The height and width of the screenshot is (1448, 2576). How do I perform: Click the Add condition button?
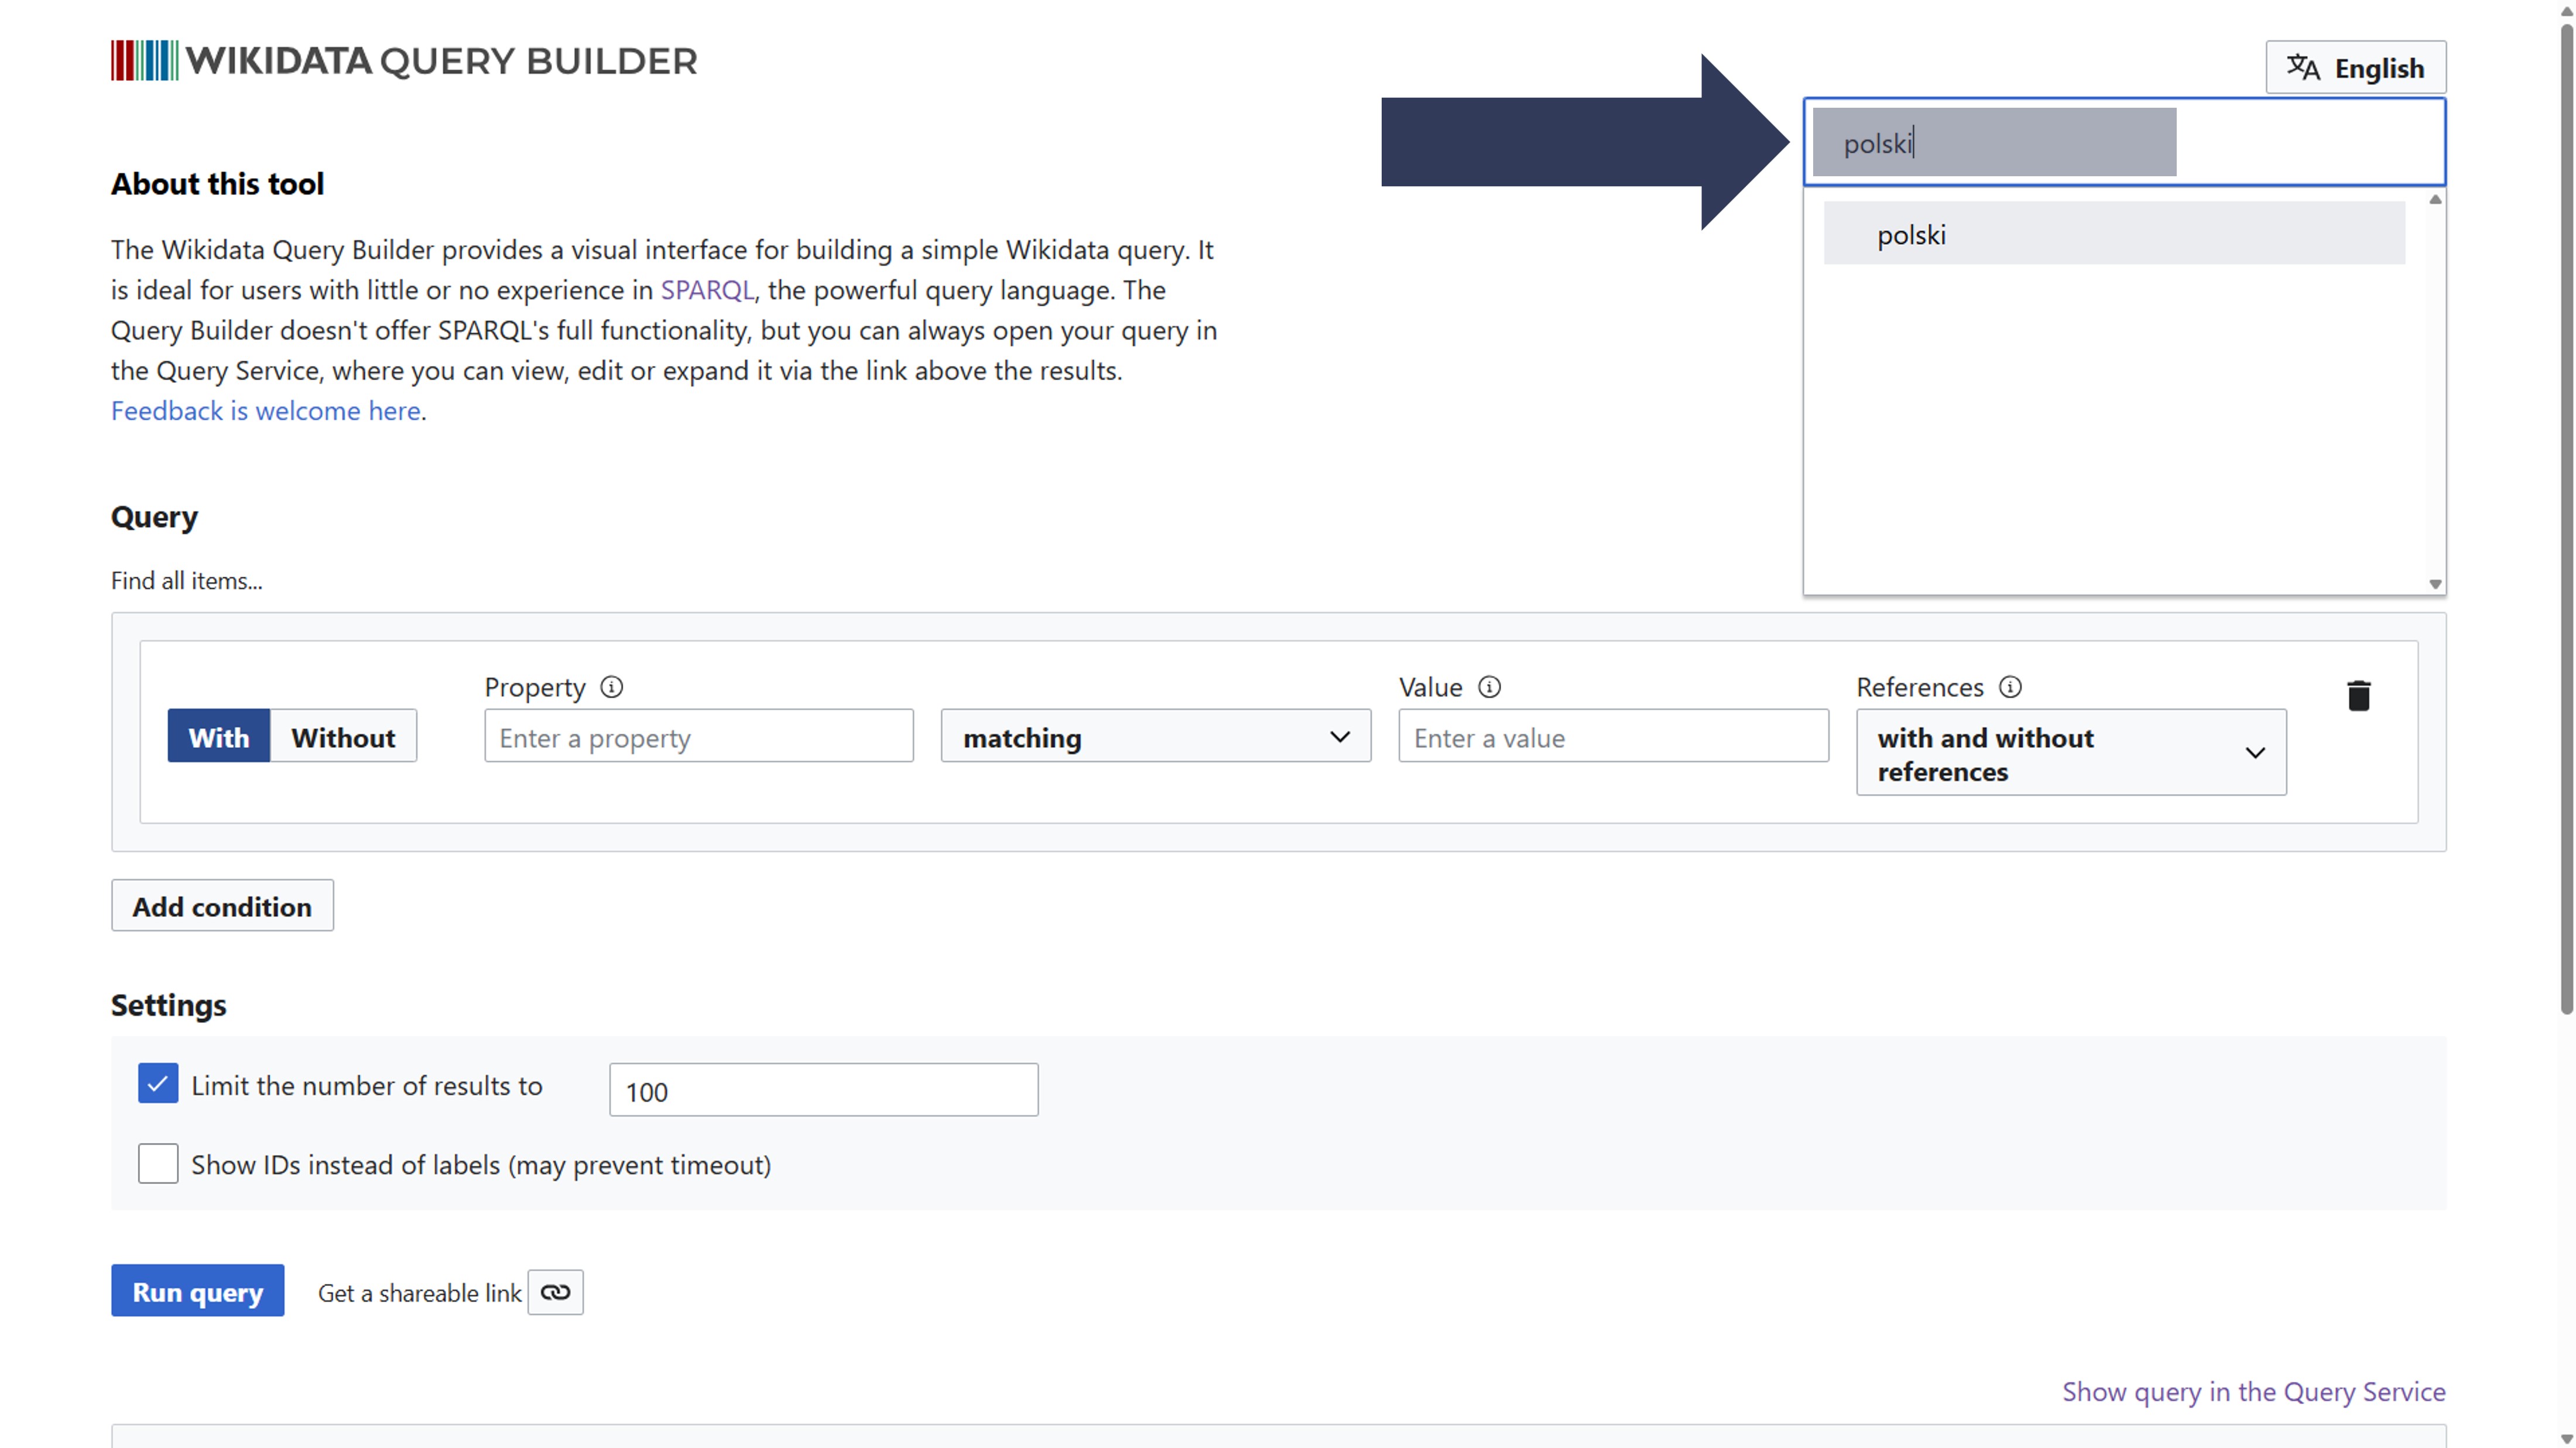[222, 906]
